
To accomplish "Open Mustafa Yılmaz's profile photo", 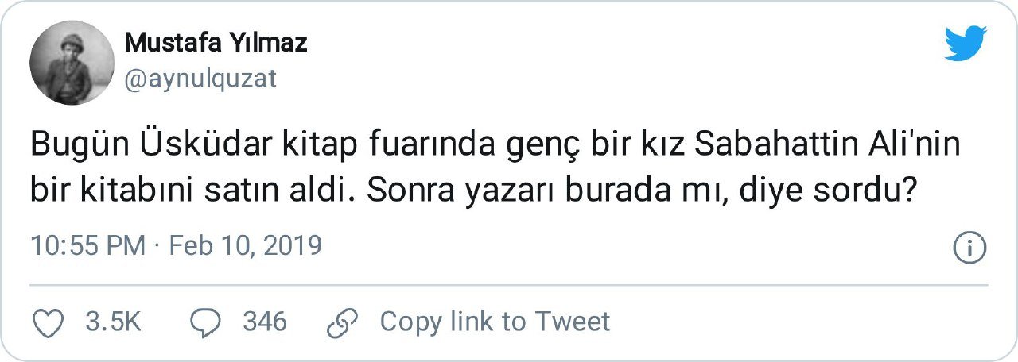I will click(72, 63).
